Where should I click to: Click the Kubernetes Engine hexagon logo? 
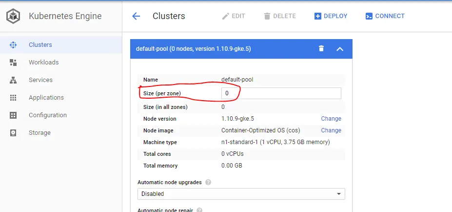[x=13, y=16]
